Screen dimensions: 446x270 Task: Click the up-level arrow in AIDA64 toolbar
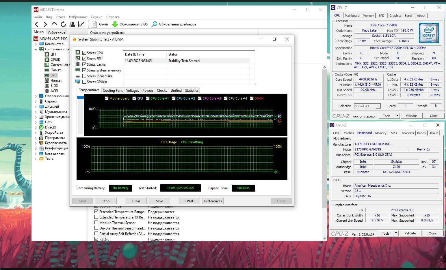[54, 24]
